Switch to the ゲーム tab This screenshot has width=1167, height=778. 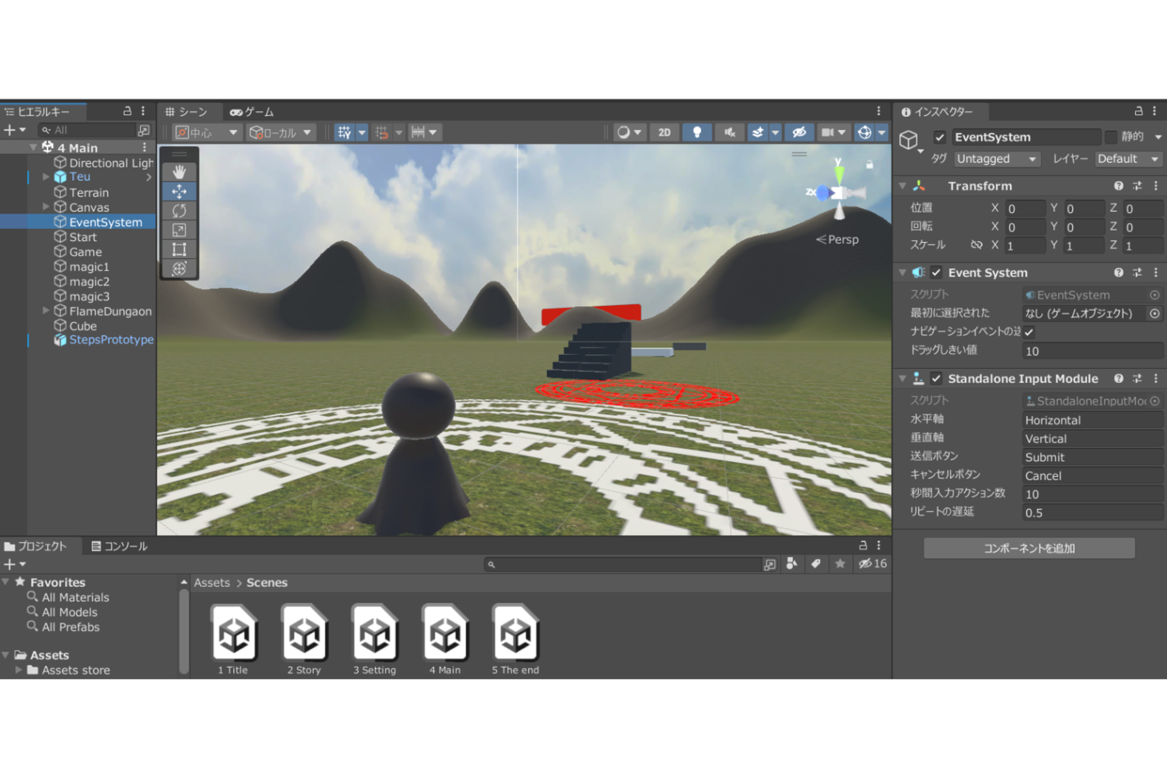[x=252, y=112]
